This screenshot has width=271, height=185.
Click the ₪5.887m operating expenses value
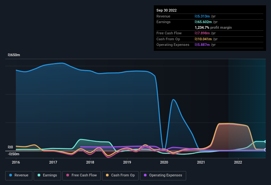(x=202, y=45)
